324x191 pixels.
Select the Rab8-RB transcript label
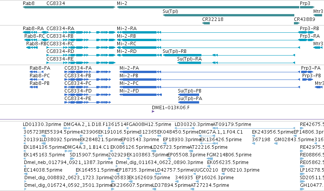36,44
